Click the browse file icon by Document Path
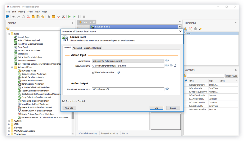 (x=175, y=65)
